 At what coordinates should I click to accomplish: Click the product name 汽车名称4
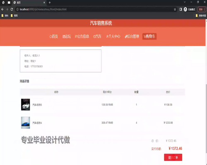tap(37, 123)
